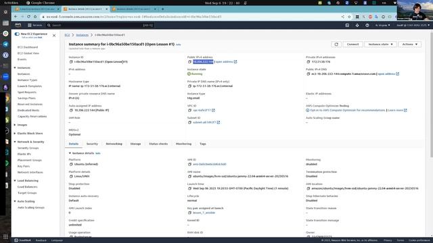Reload the page in Chrome

28,17
